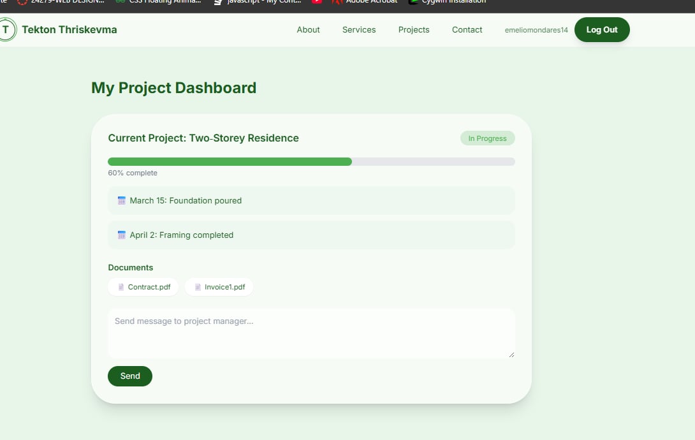695x440 pixels.
Task: Click the emeliomondares14 username
Action: click(x=536, y=30)
